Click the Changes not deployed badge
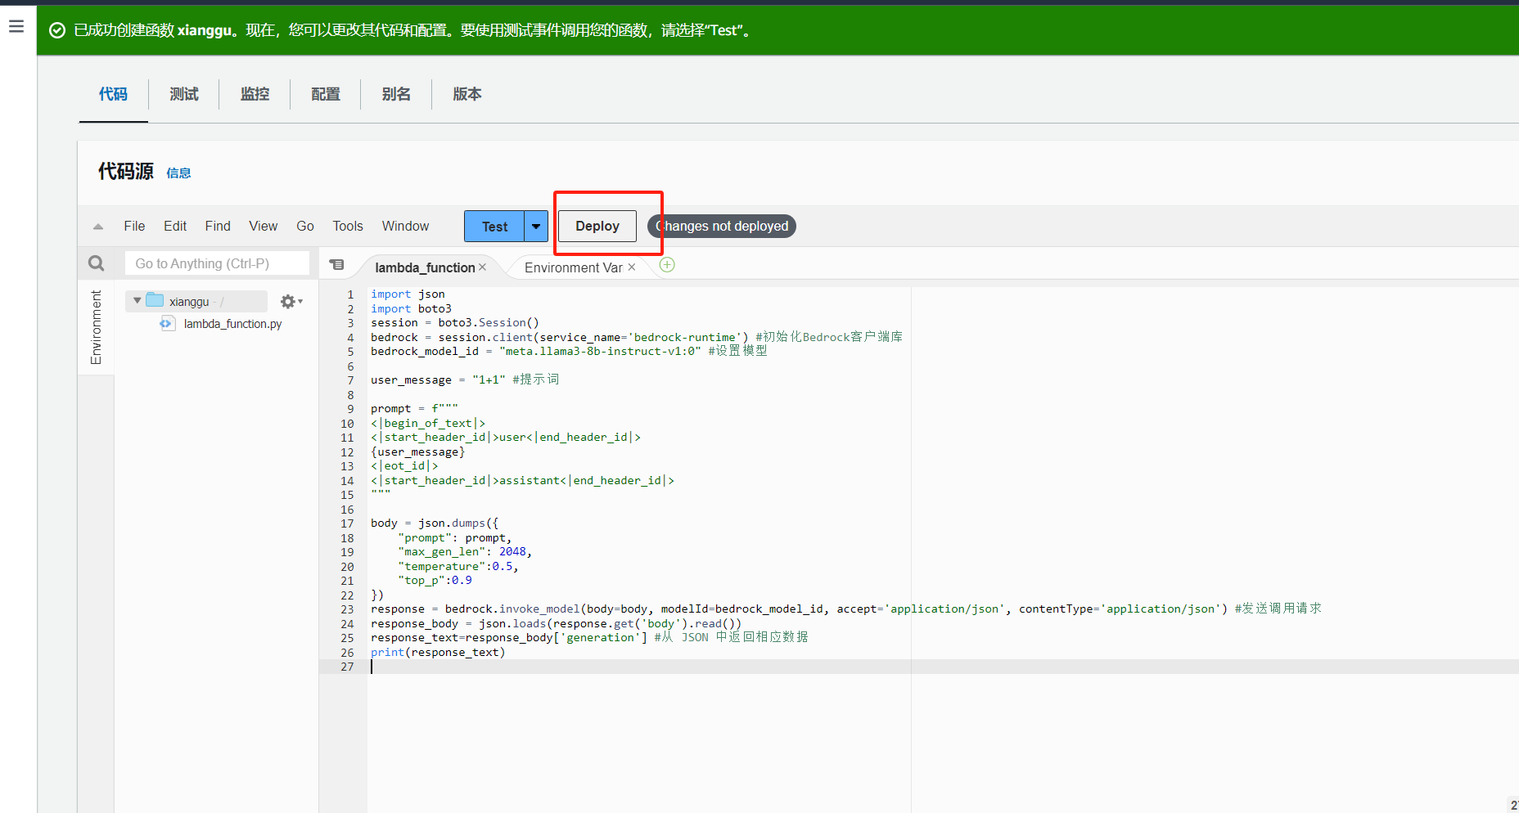The height and width of the screenshot is (813, 1519). (722, 226)
